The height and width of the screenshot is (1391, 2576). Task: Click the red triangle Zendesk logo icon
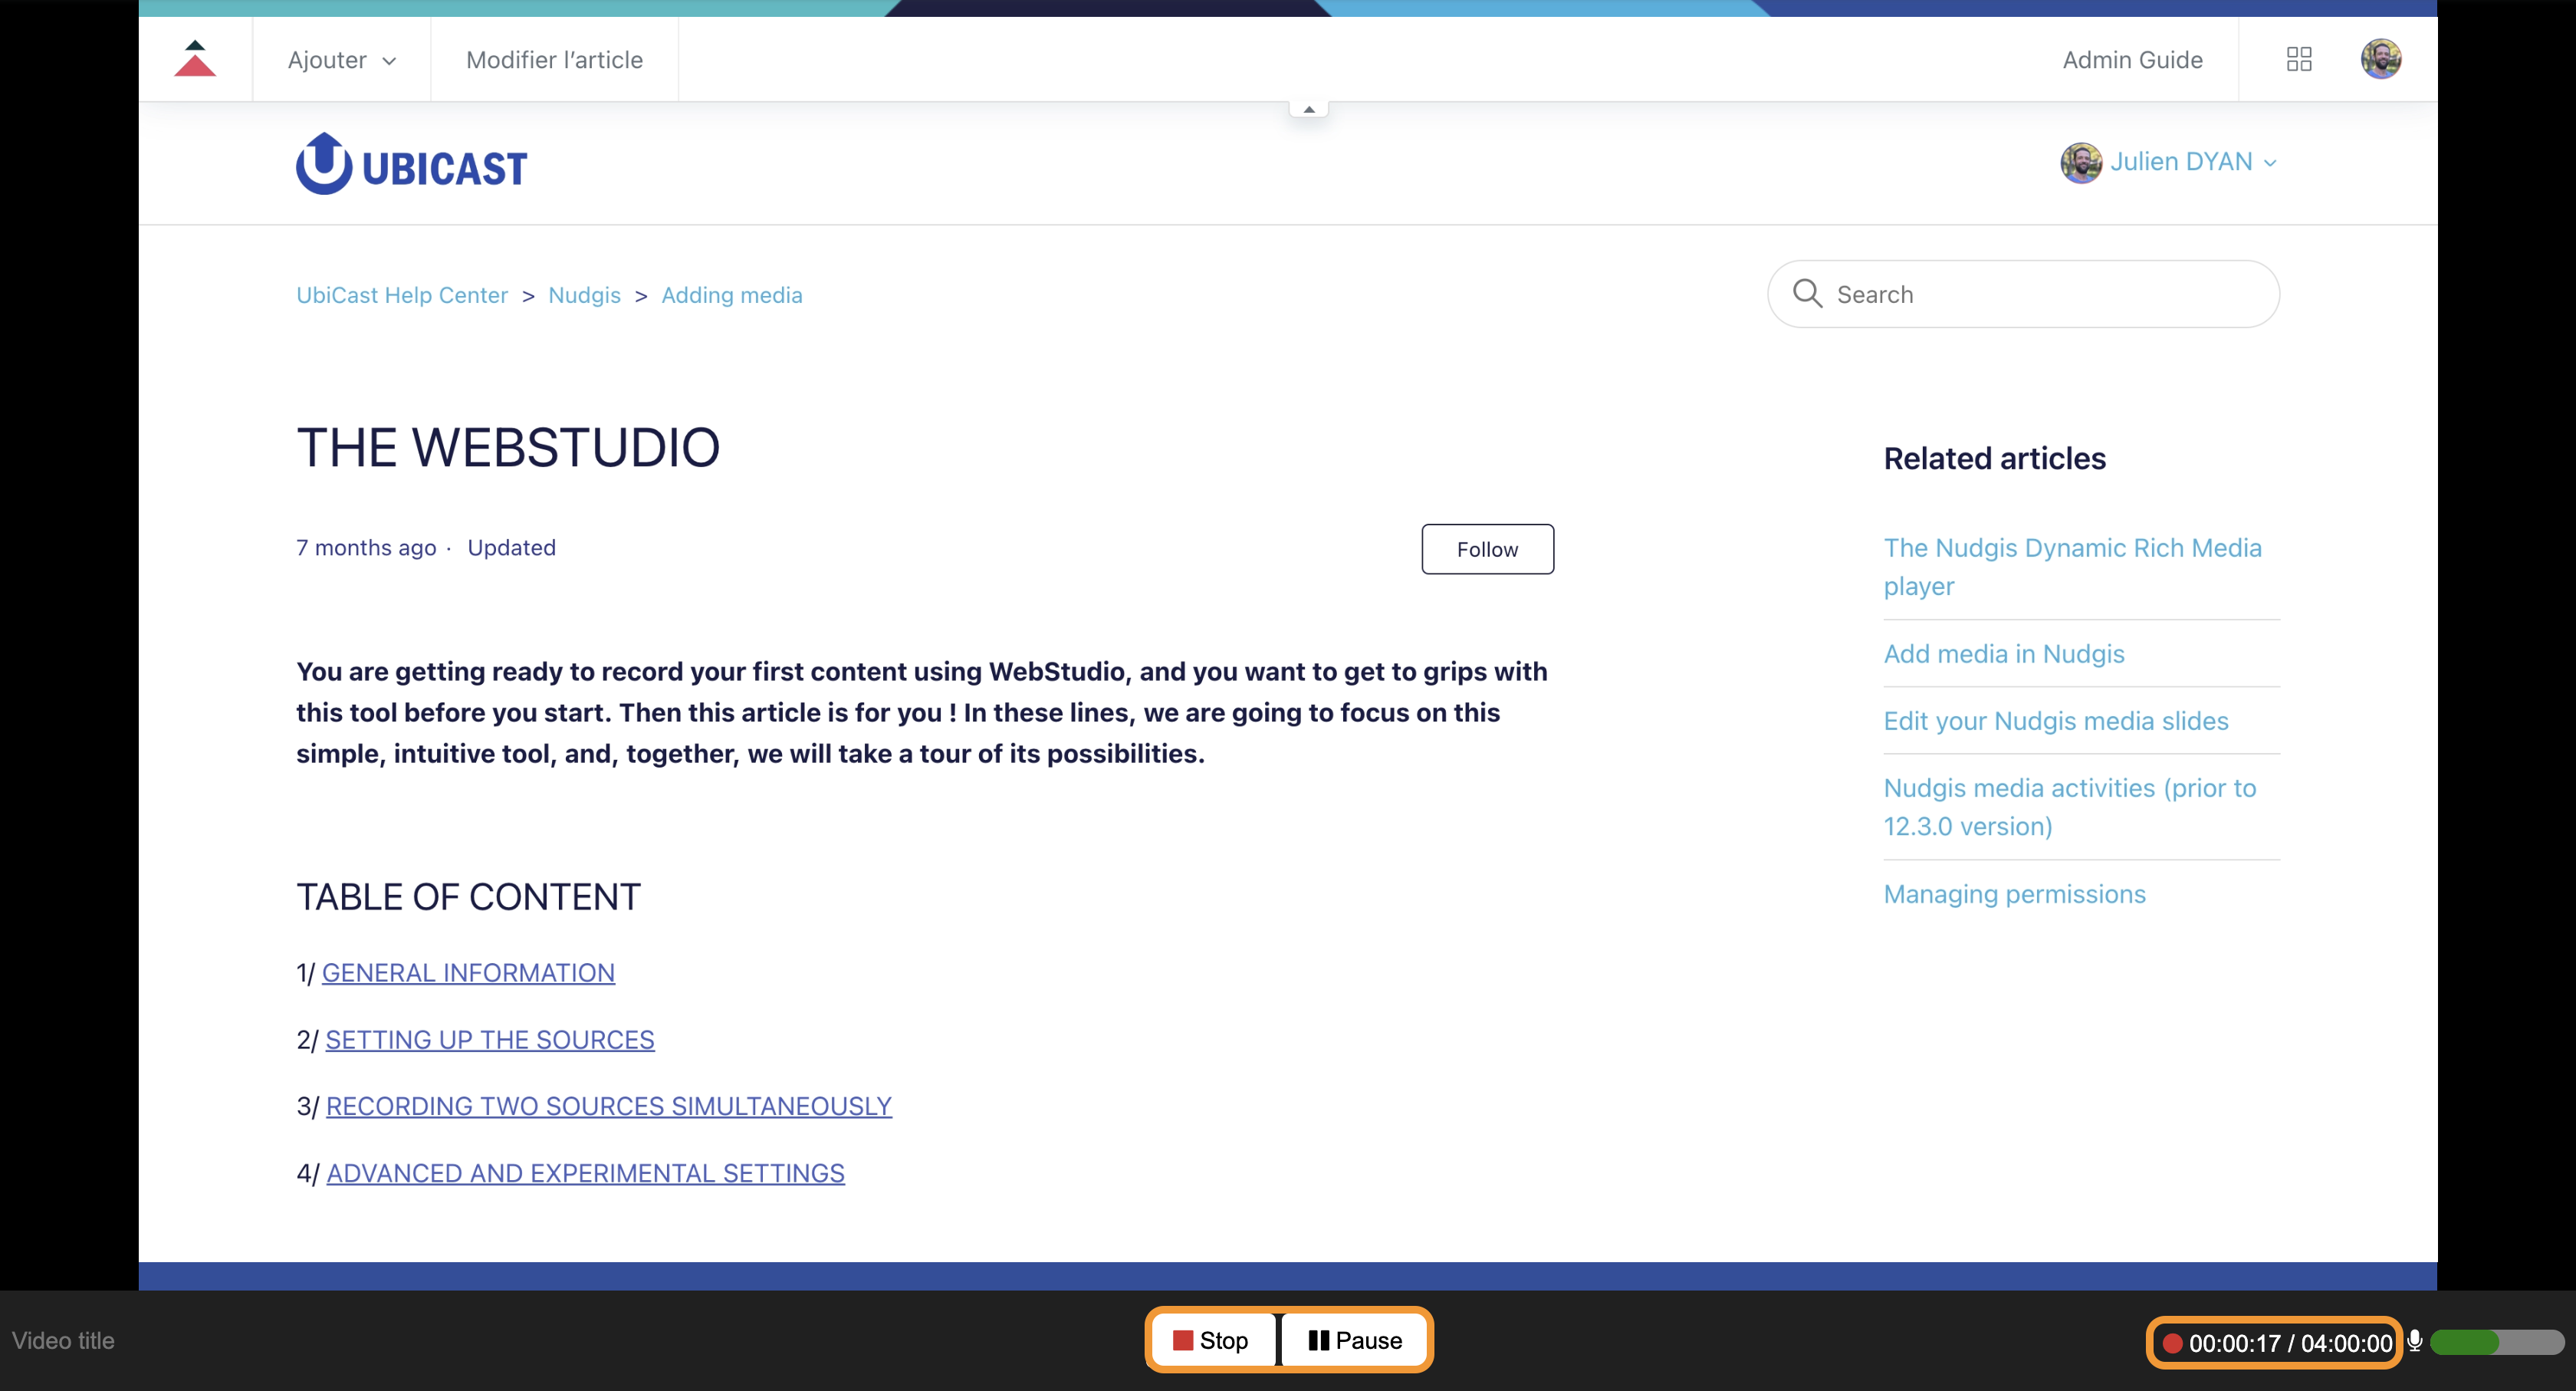(x=195, y=58)
